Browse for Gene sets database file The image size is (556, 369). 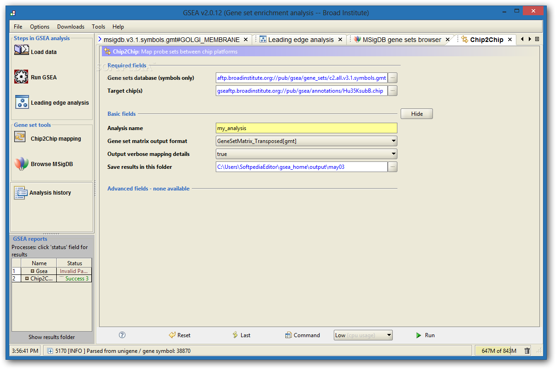pyautogui.click(x=392, y=78)
